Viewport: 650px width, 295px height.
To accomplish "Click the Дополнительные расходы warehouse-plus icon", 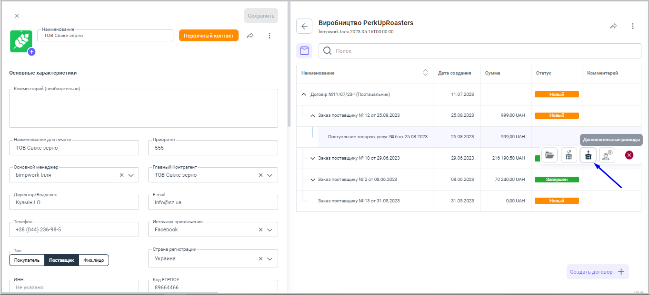I will [x=588, y=155].
